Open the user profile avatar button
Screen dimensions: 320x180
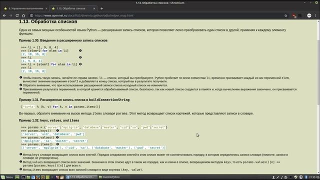[x=309, y=15]
